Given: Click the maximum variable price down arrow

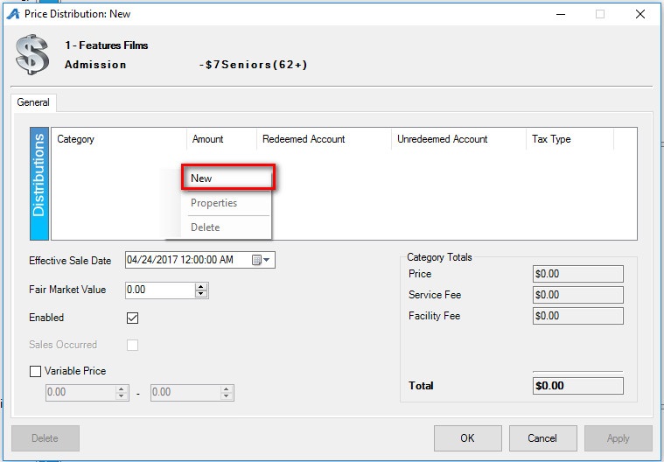Looking at the screenshot, I should [227, 396].
